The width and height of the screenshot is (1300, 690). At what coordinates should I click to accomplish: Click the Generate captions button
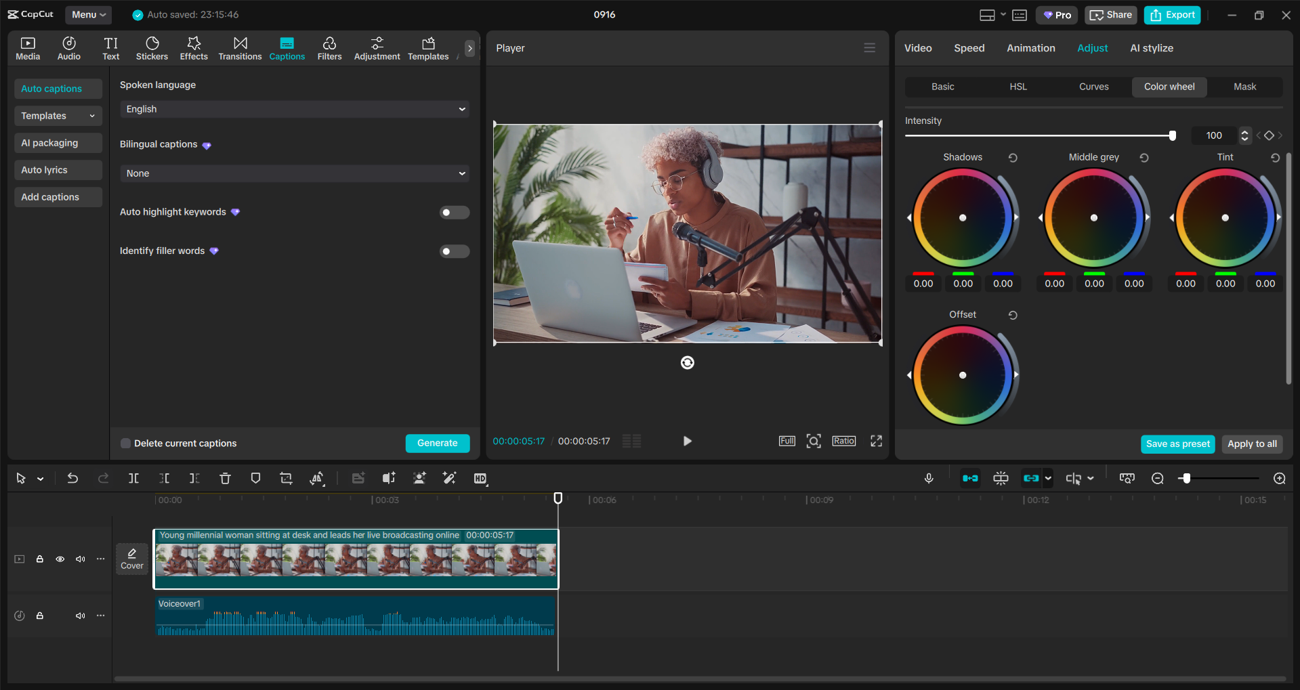[437, 443]
